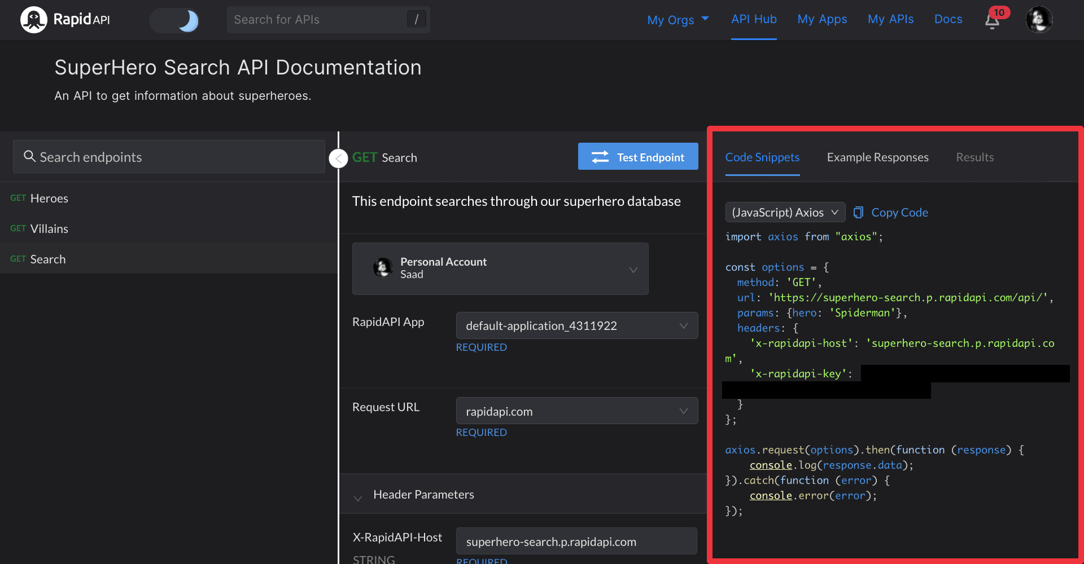1084x564 pixels.
Task: Open notifications bell icon
Action: (993, 21)
